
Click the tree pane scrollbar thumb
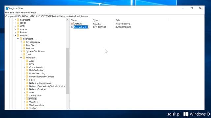pos(68,71)
